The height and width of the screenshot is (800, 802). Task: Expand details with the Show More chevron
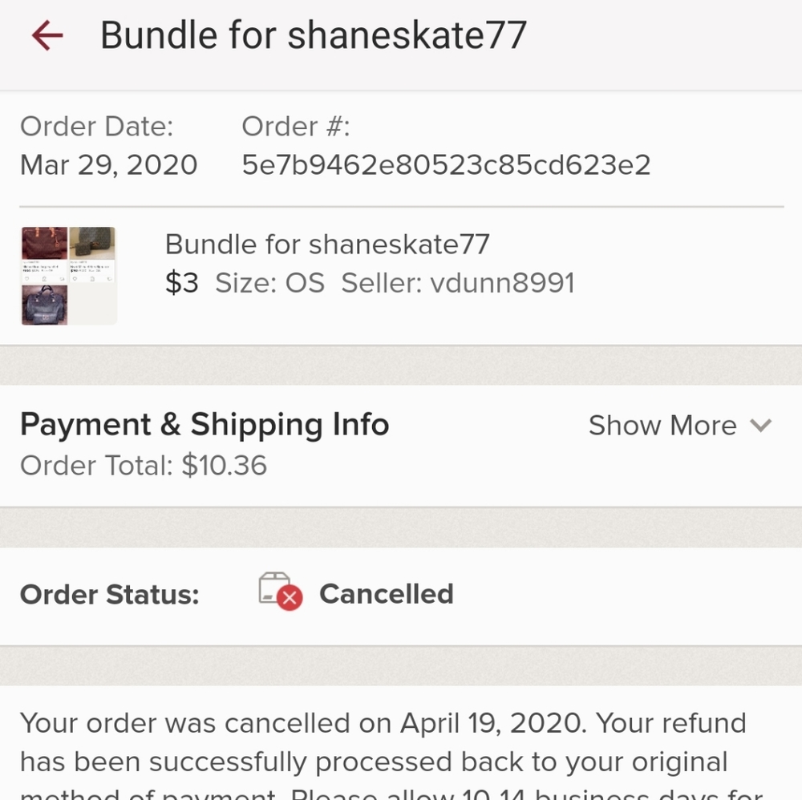[760, 426]
